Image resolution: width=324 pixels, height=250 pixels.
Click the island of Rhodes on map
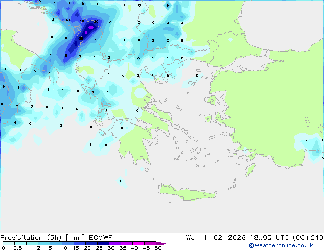250,169
